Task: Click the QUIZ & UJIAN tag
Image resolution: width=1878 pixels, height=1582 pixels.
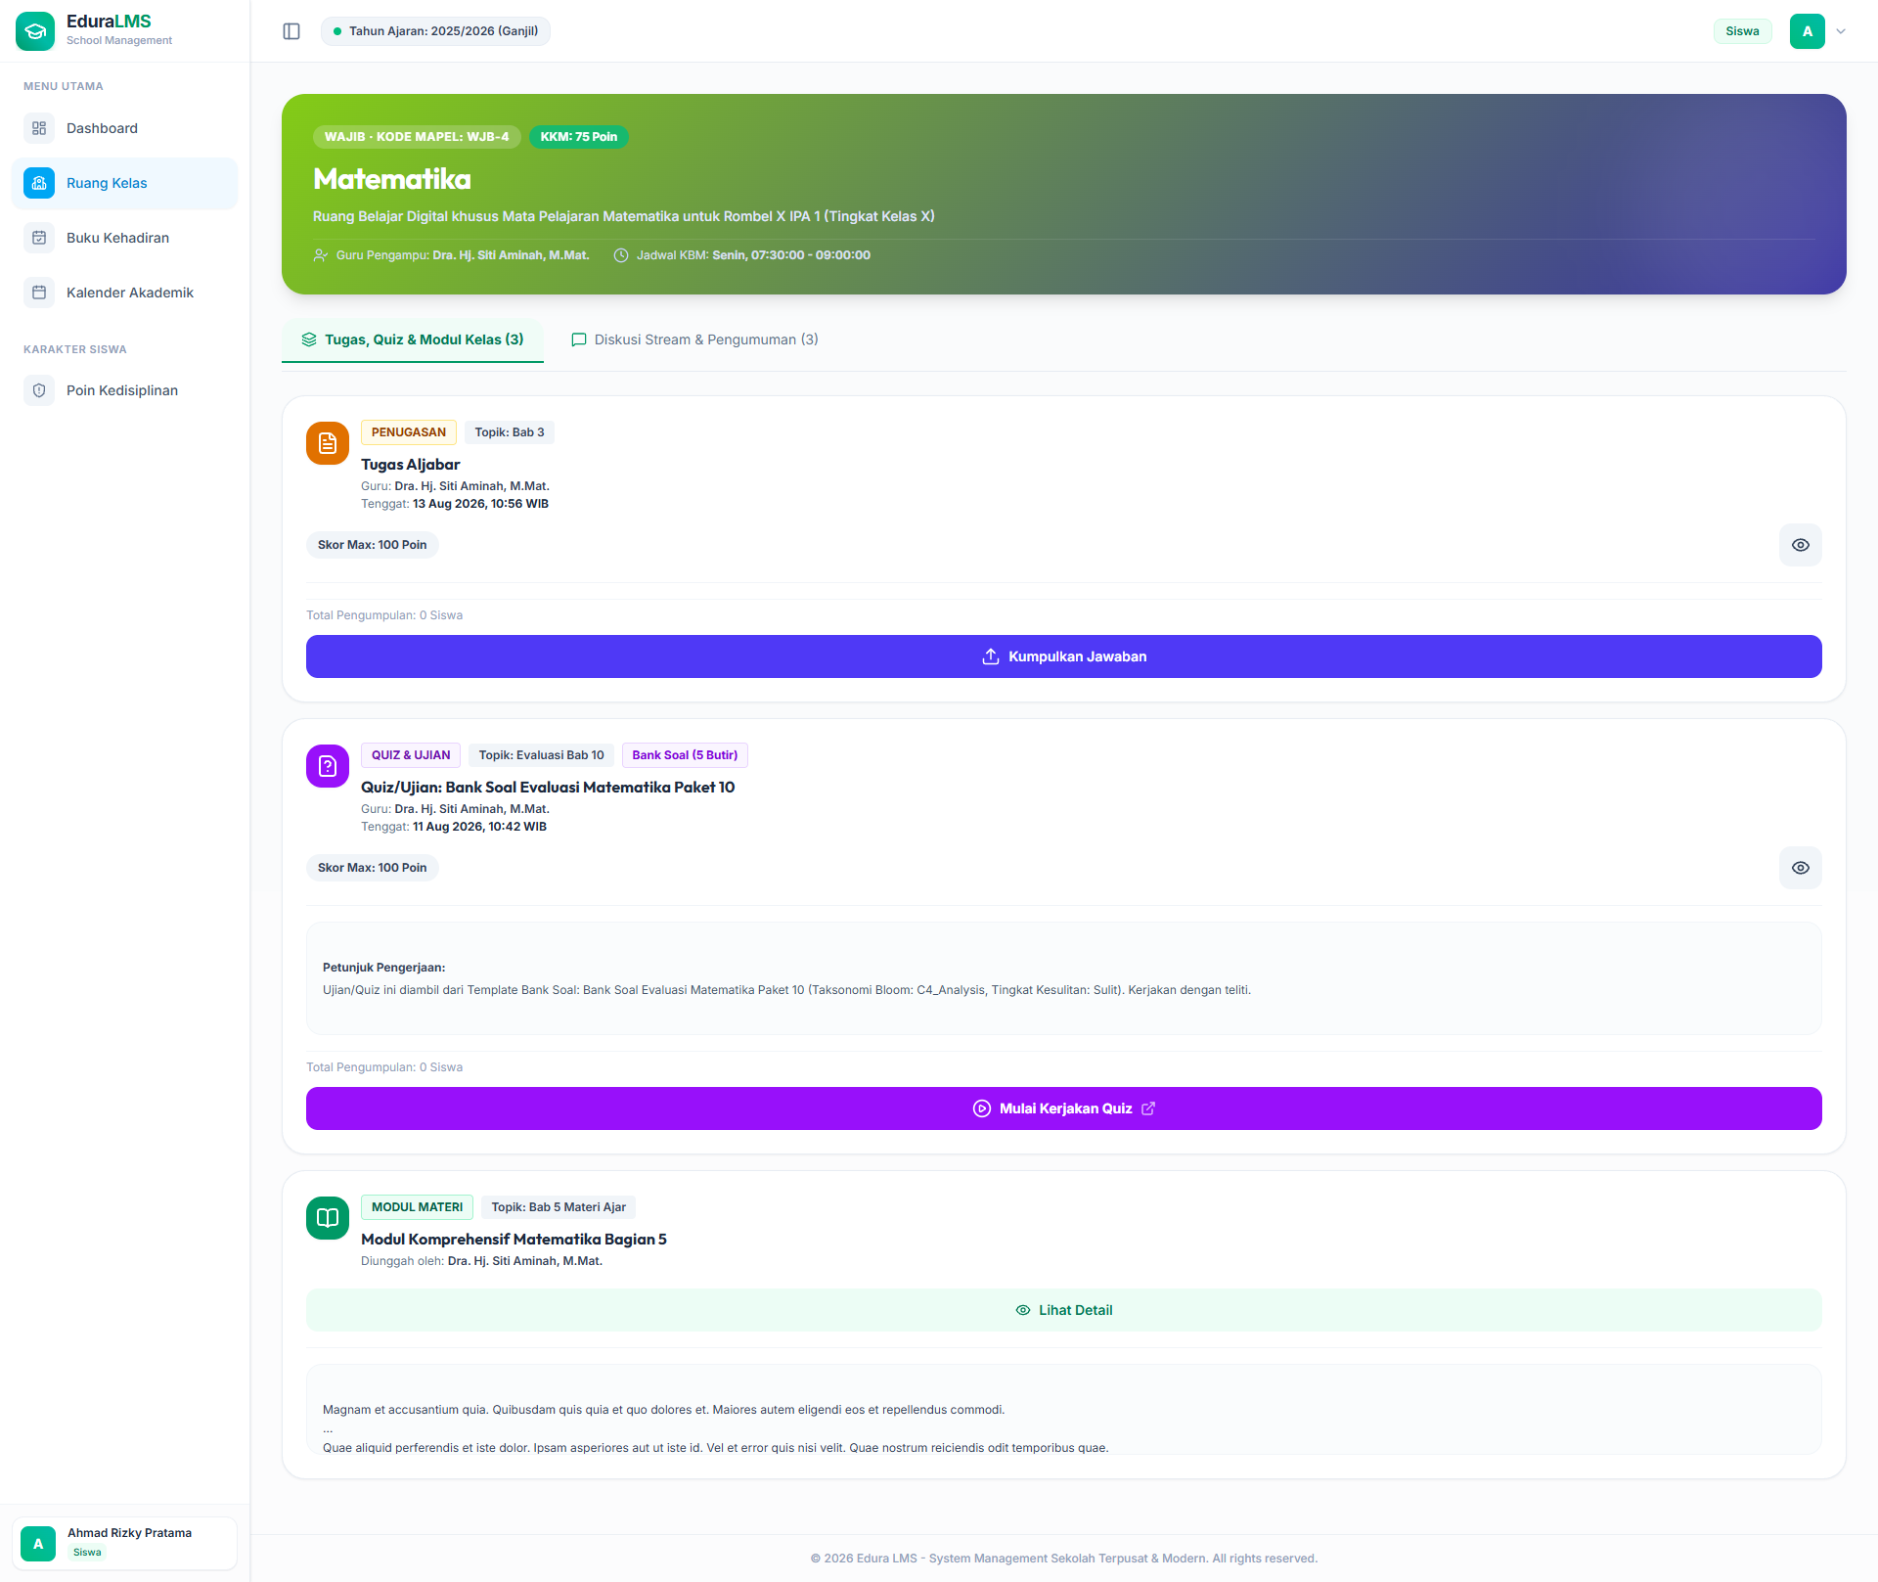Action: pyautogui.click(x=411, y=755)
